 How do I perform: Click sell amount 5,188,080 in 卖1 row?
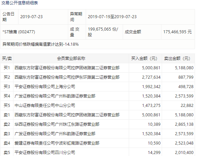coord(184,115)
